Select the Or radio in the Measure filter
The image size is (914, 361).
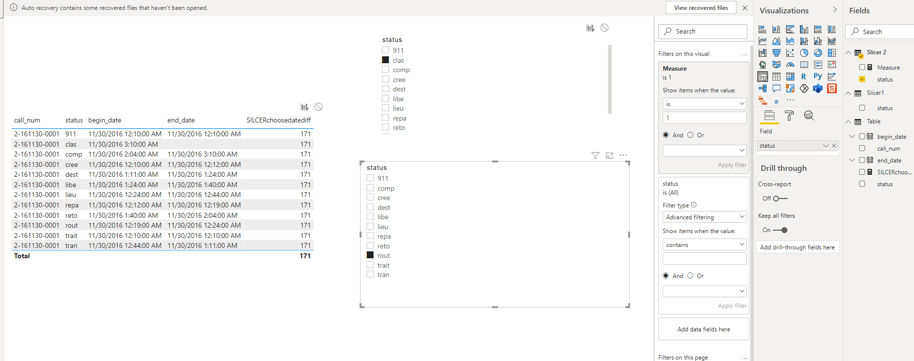pyautogui.click(x=690, y=135)
